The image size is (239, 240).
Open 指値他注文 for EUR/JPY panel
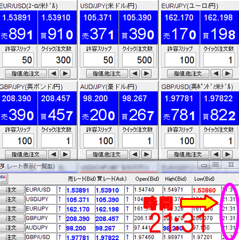coord(188,73)
